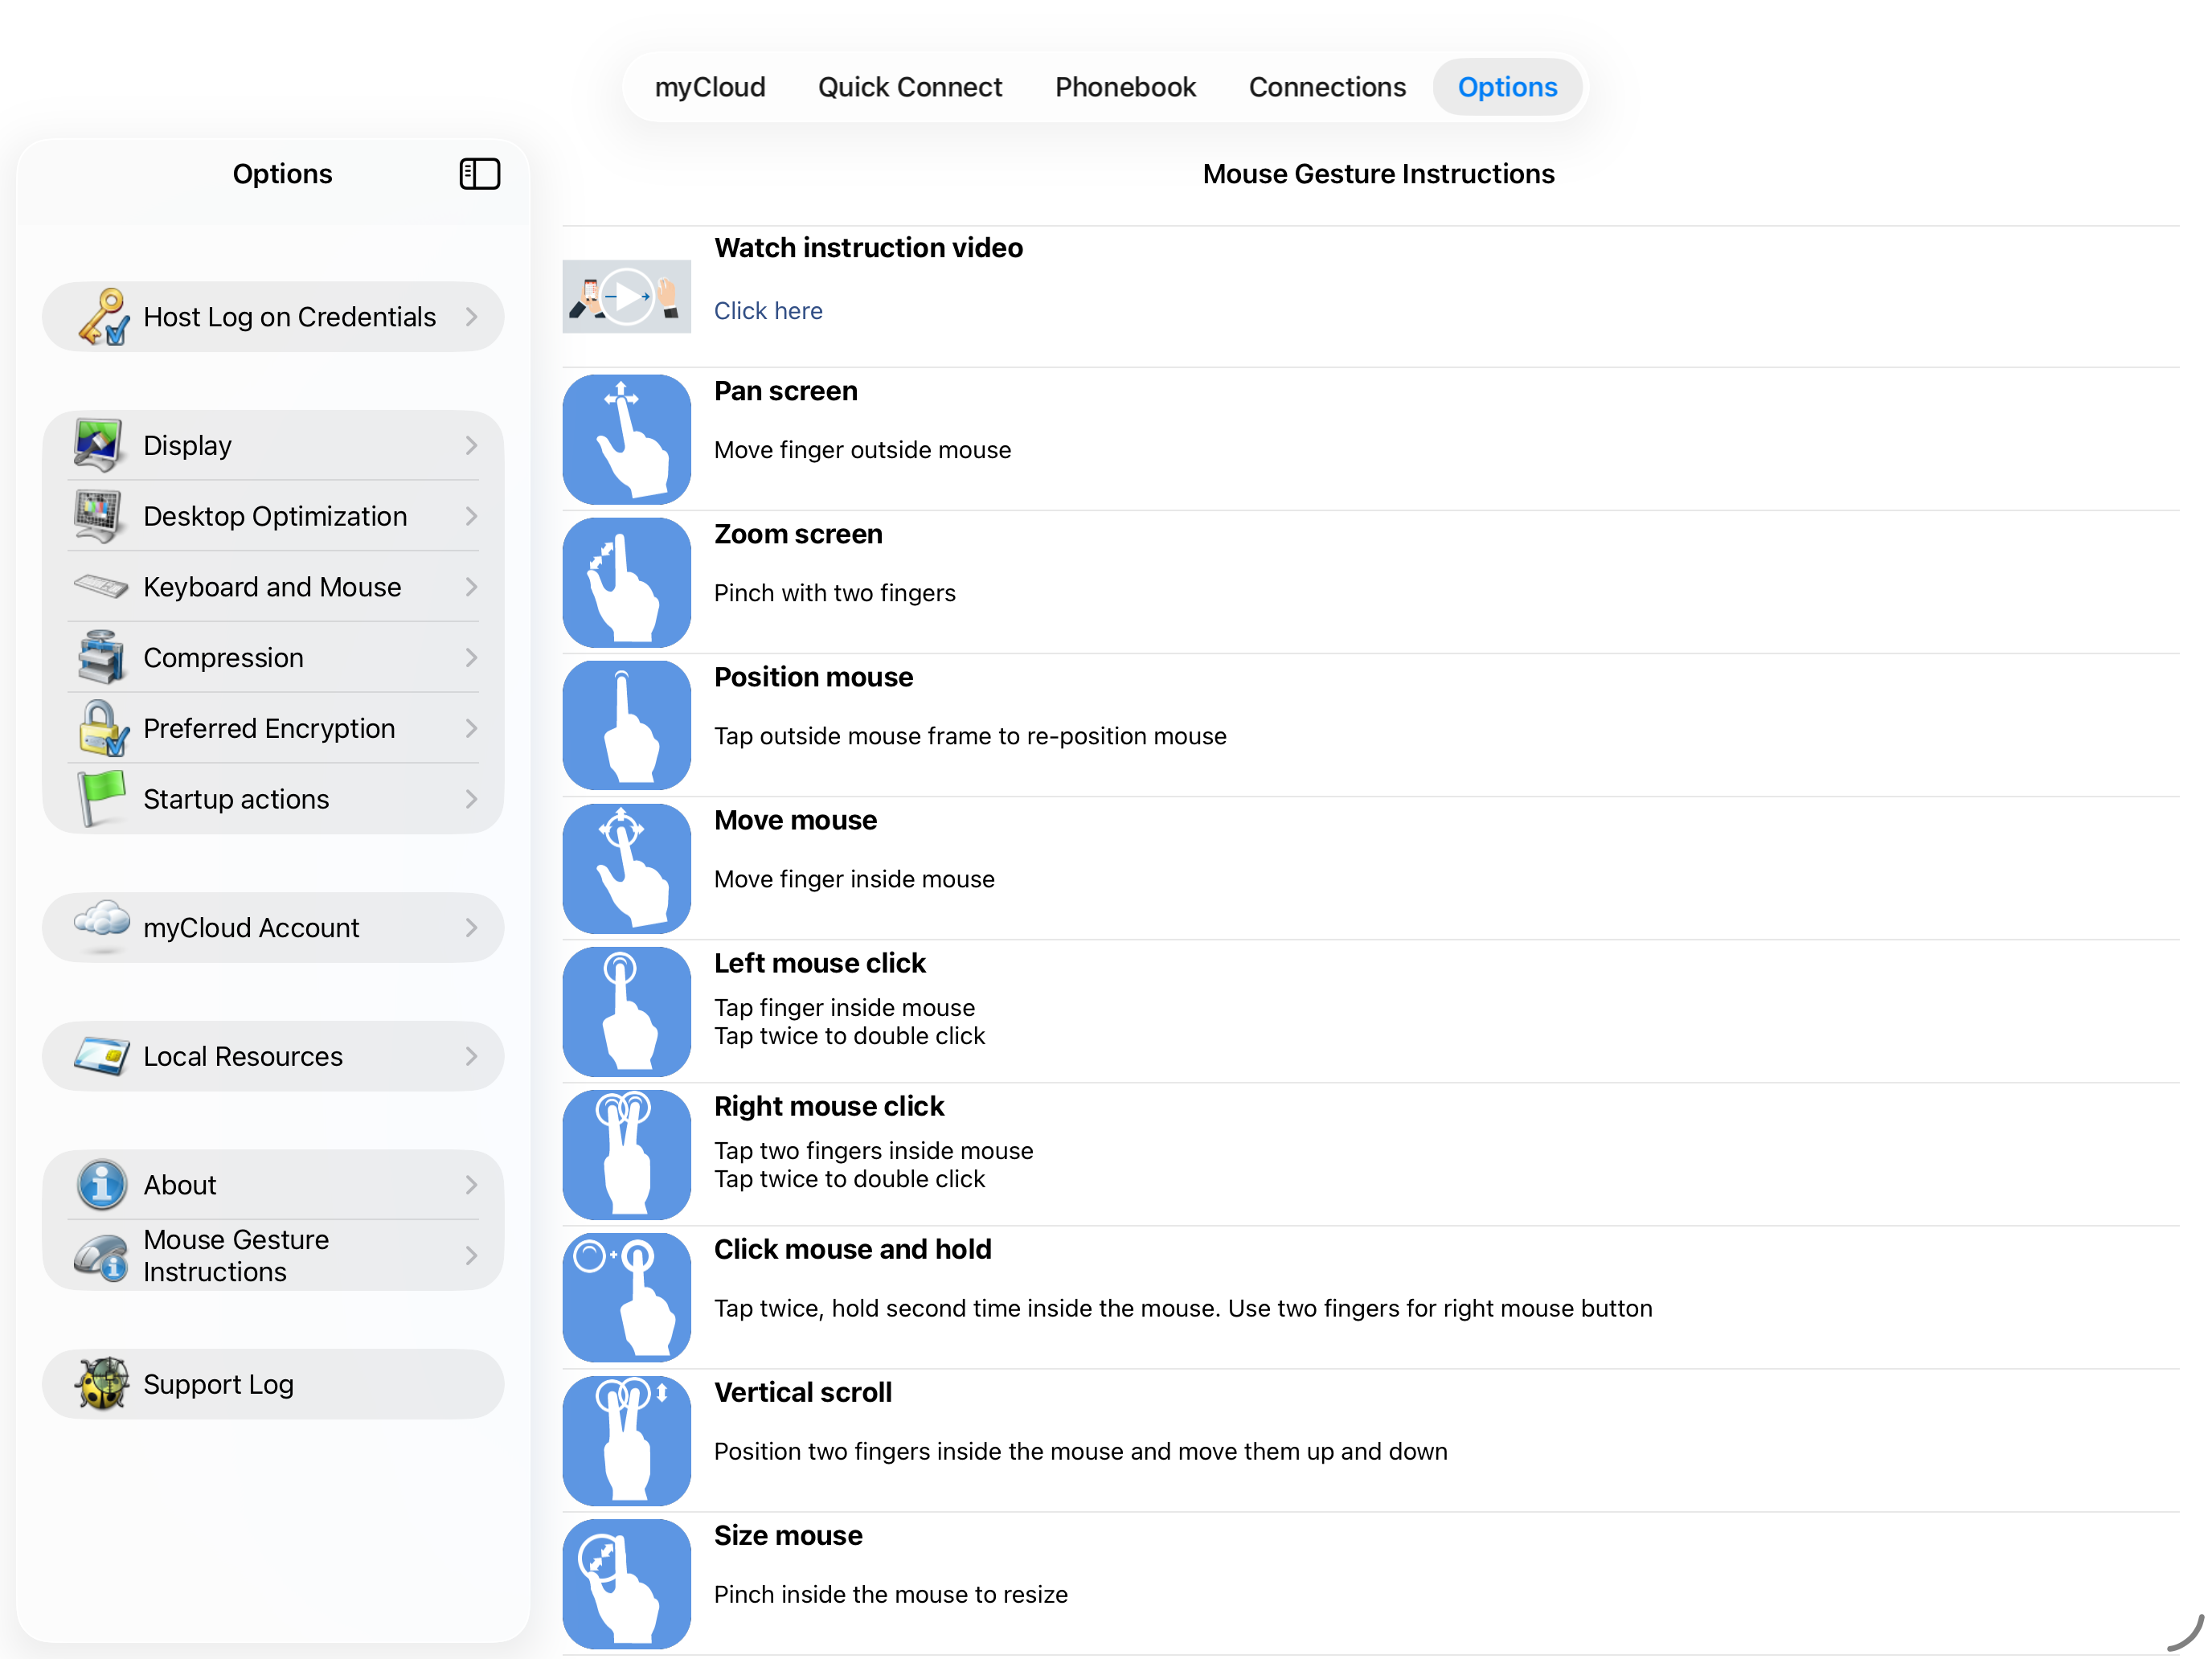This screenshot has width=2212, height=1659.
Task: Click the About info icon
Action: tap(101, 1185)
